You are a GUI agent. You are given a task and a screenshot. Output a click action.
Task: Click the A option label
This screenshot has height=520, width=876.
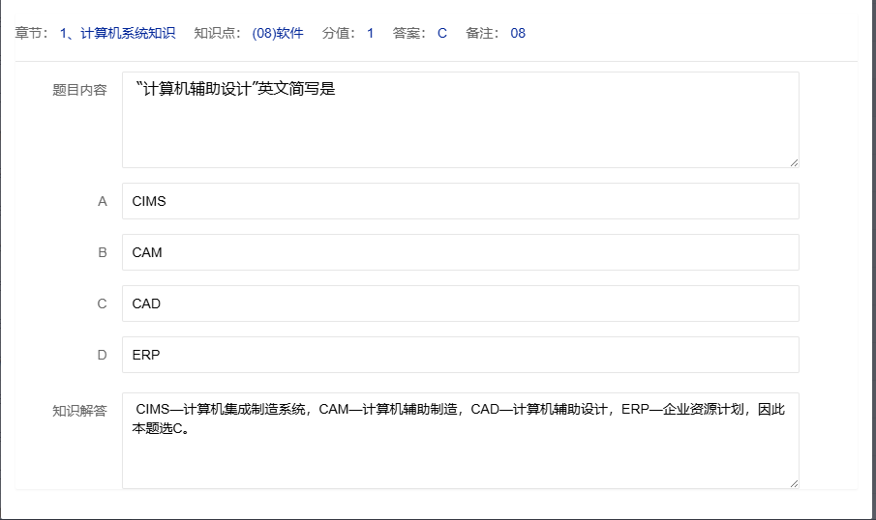pos(103,201)
